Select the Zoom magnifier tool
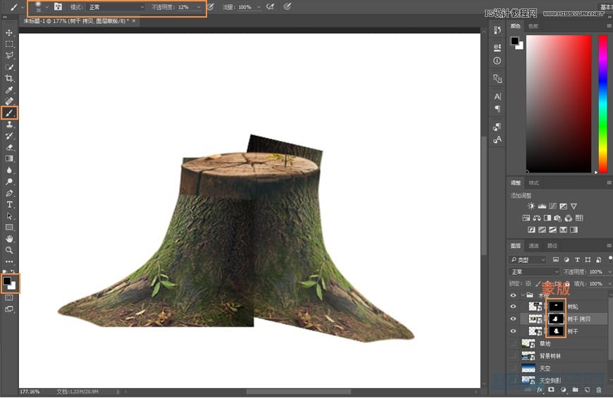Screen dimensions: 613x398 [x=9, y=250]
